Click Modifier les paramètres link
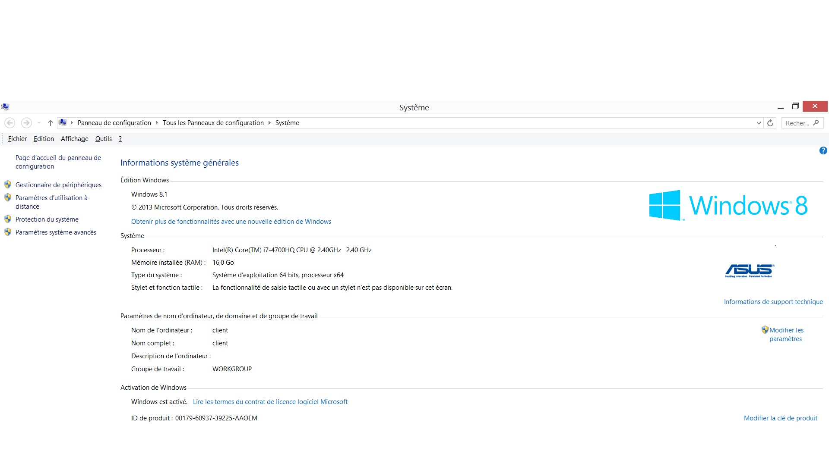Image resolution: width=829 pixels, height=451 pixels. pyautogui.click(x=786, y=335)
